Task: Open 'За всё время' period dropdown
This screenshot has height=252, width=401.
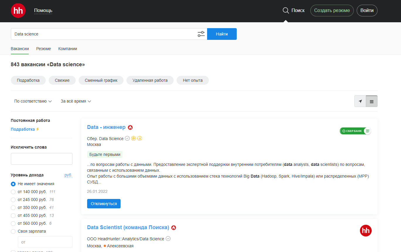Action: point(76,101)
